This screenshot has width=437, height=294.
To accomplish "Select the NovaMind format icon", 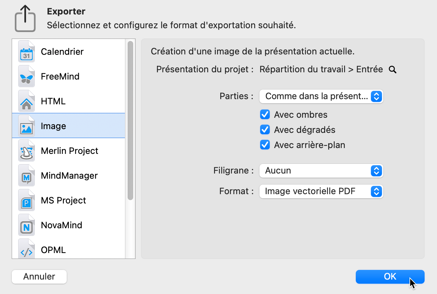I will (26, 225).
